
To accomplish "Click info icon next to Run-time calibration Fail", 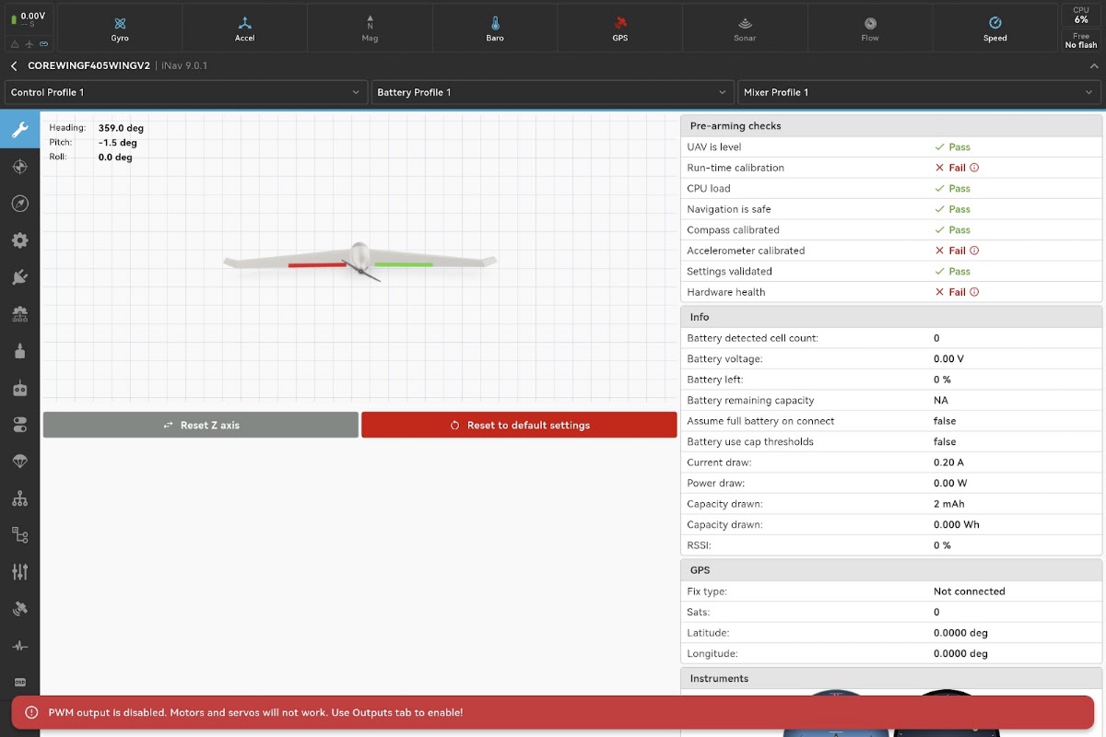I will click(974, 168).
